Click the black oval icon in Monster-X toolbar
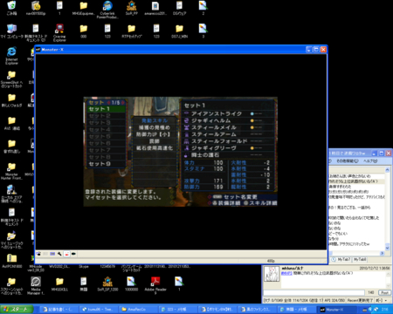This screenshot has height=314, width=393. (73, 254)
